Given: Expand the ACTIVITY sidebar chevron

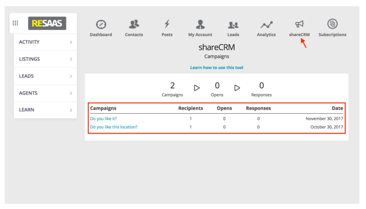Looking at the screenshot, I should point(71,42).
